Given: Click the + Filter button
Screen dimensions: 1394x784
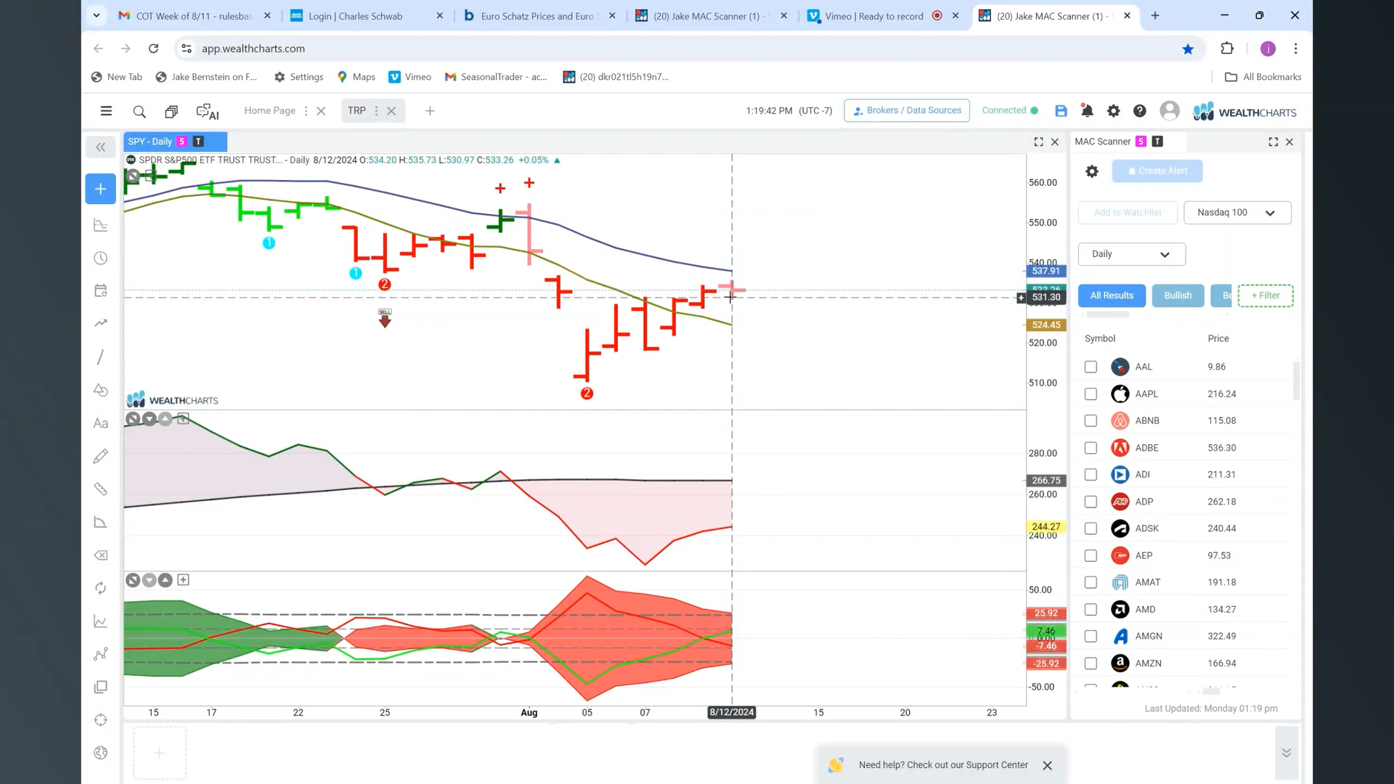Looking at the screenshot, I should (1265, 295).
